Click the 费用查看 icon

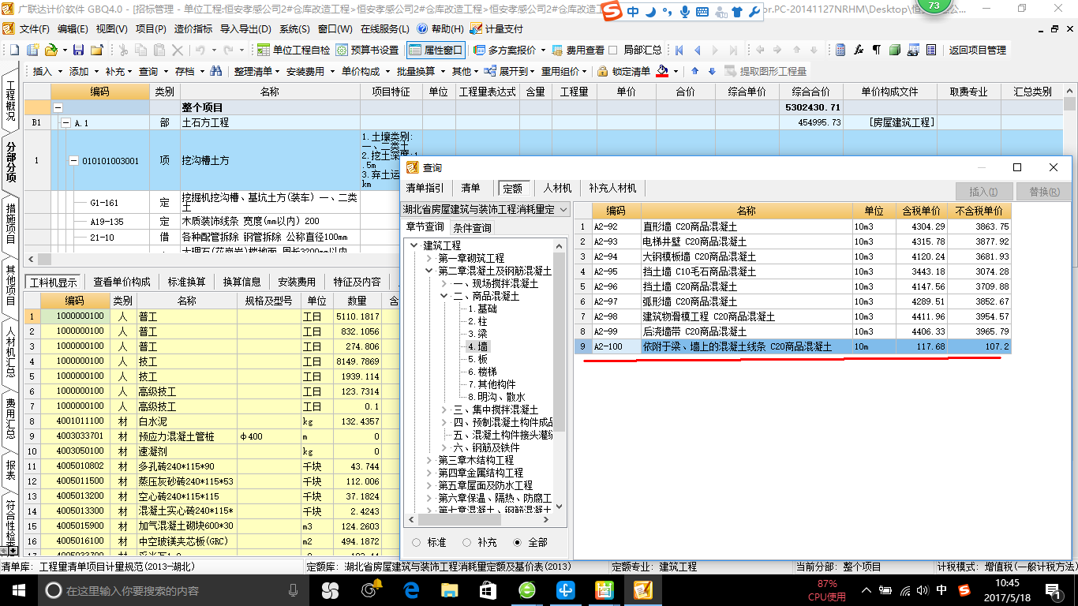(x=558, y=50)
